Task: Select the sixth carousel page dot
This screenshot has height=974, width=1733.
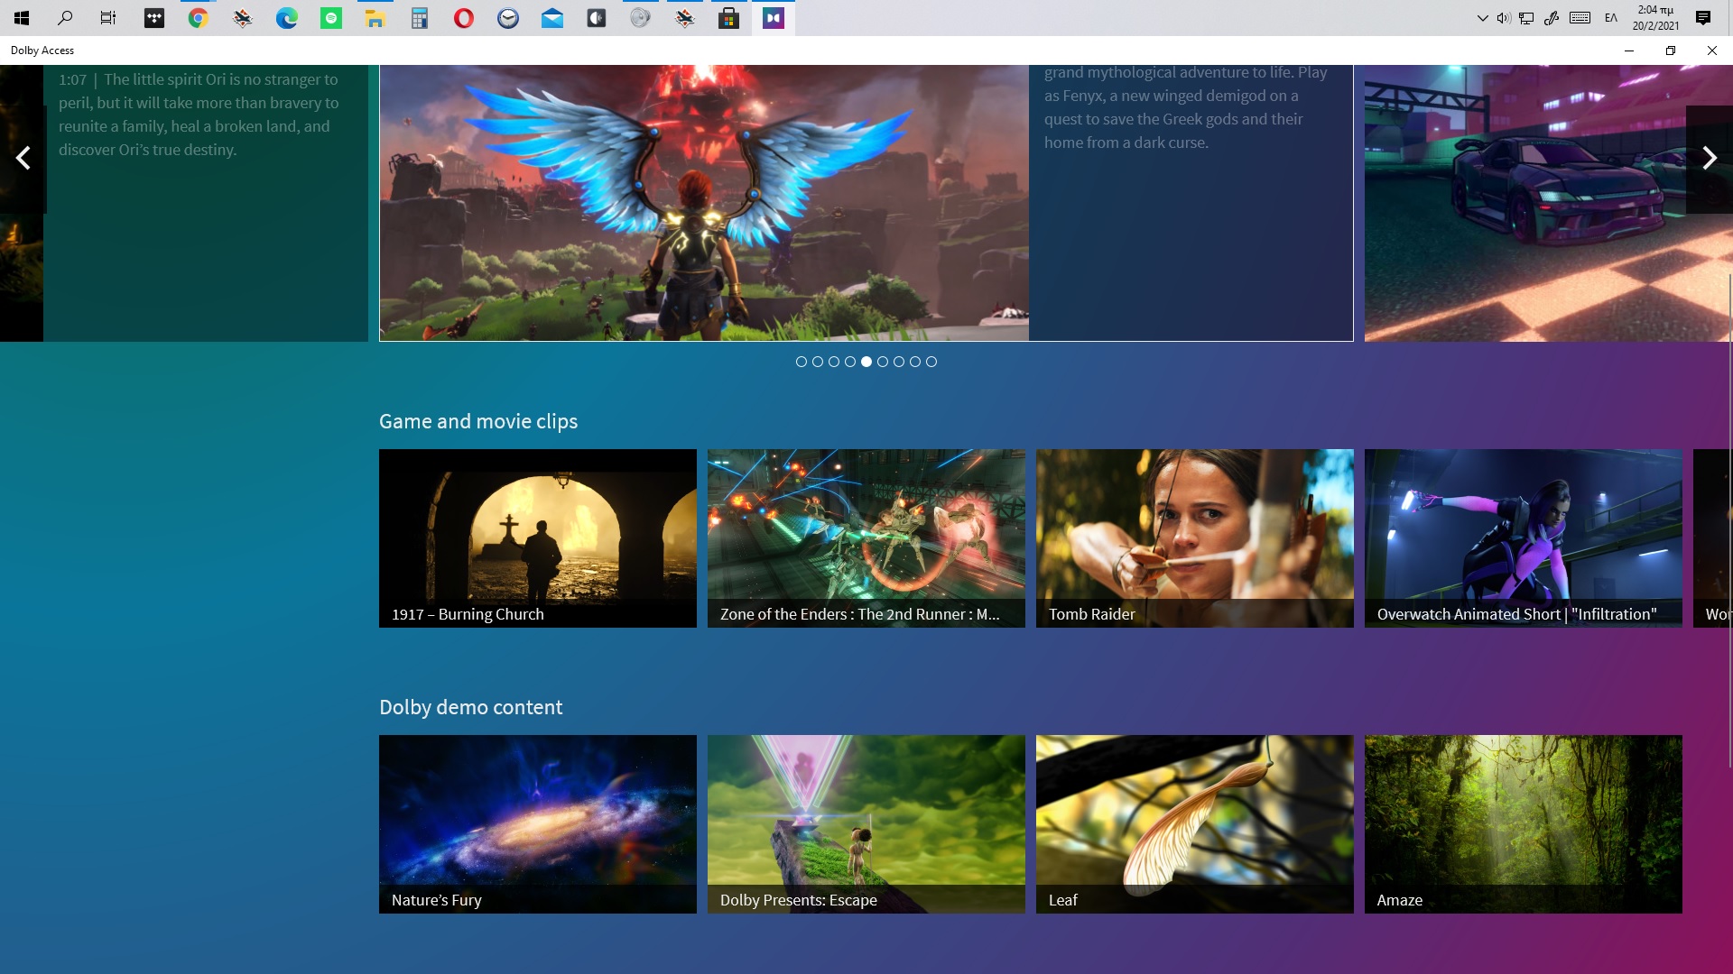Action: 883,362
